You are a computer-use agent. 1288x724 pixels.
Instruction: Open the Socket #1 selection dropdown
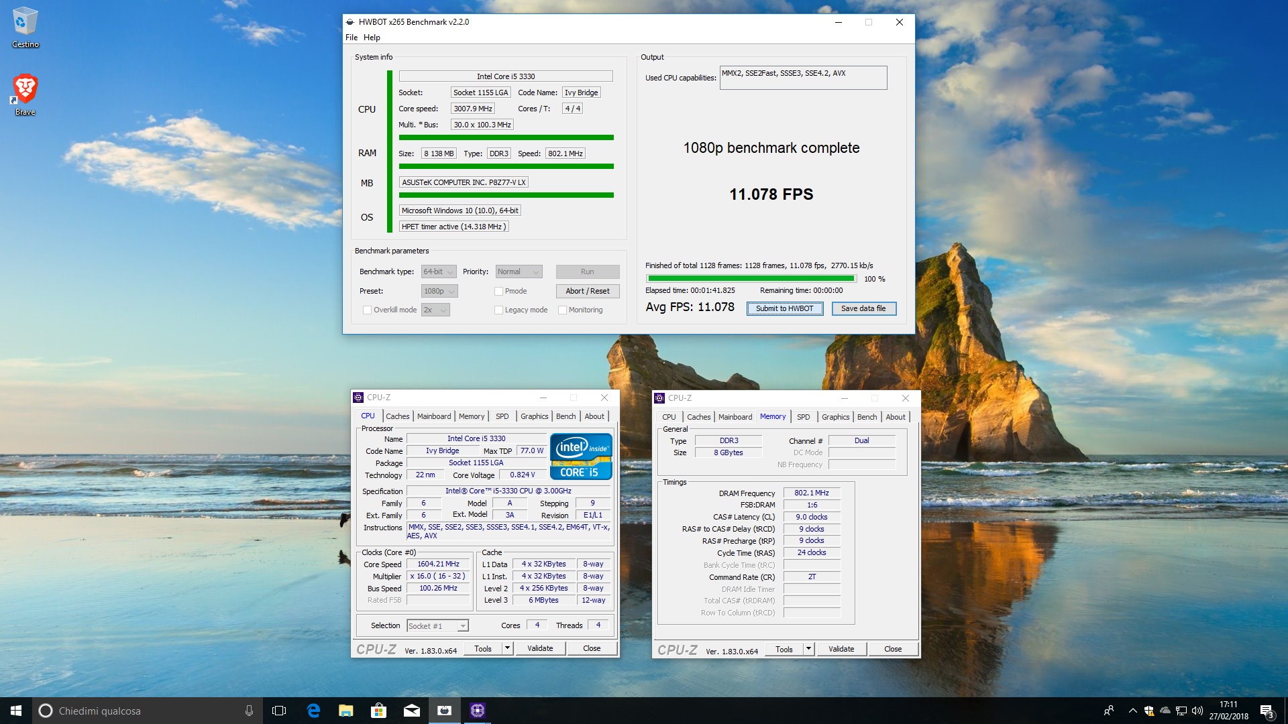(437, 626)
